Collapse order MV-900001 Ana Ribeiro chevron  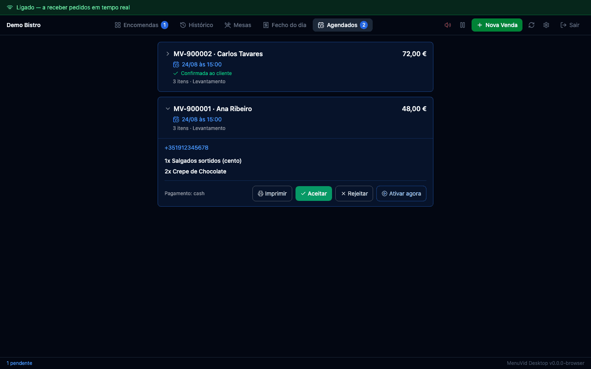pos(167,109)
